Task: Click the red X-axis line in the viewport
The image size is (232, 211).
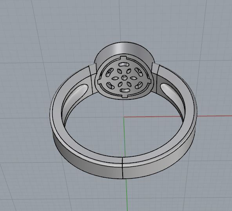Action: point(178,116)
